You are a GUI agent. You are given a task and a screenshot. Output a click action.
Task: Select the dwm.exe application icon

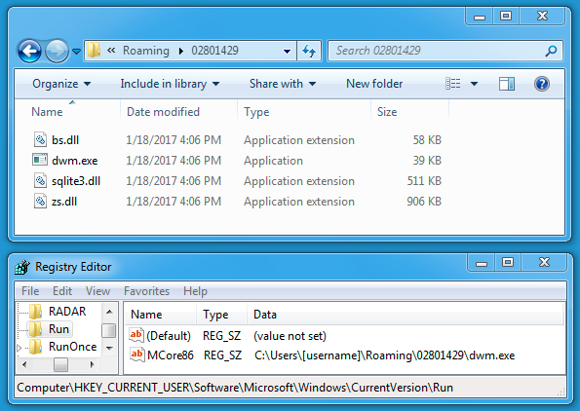coord(40,160)
